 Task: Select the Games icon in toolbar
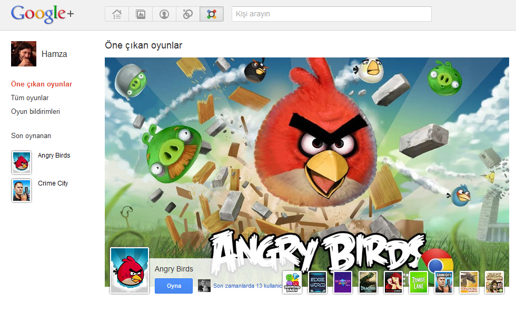(212, 14)
